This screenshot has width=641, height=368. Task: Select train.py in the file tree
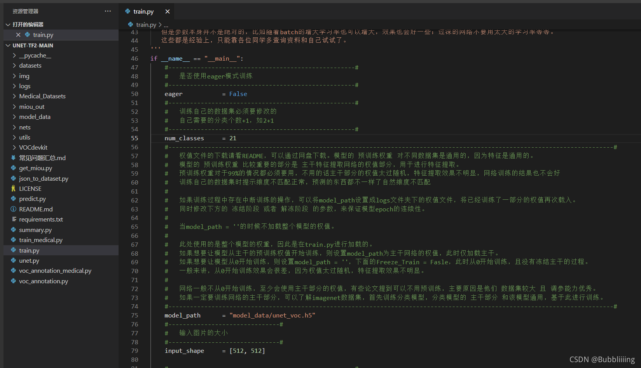tap(29, 250)
